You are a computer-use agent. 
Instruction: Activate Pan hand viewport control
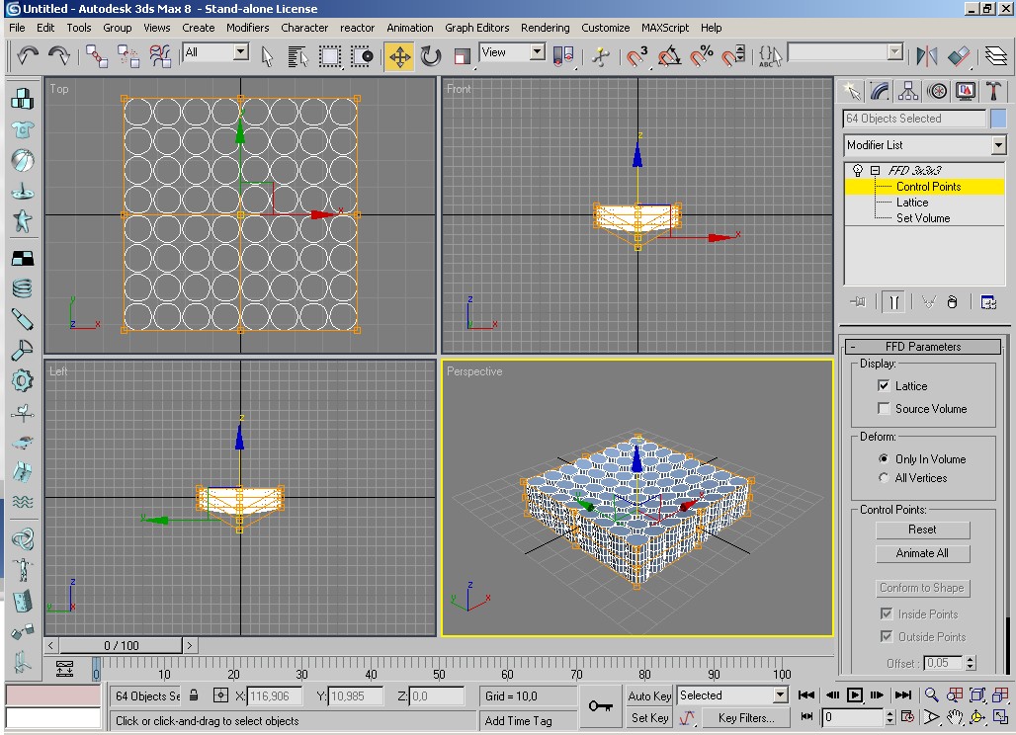click(x=955, y=717)
